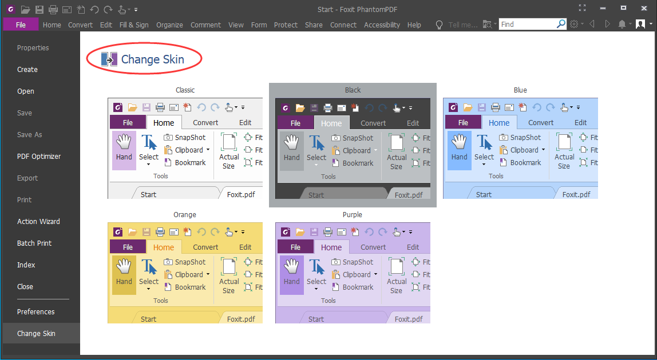
Task: Go to the Organize tab
Action: pos(170,25)
